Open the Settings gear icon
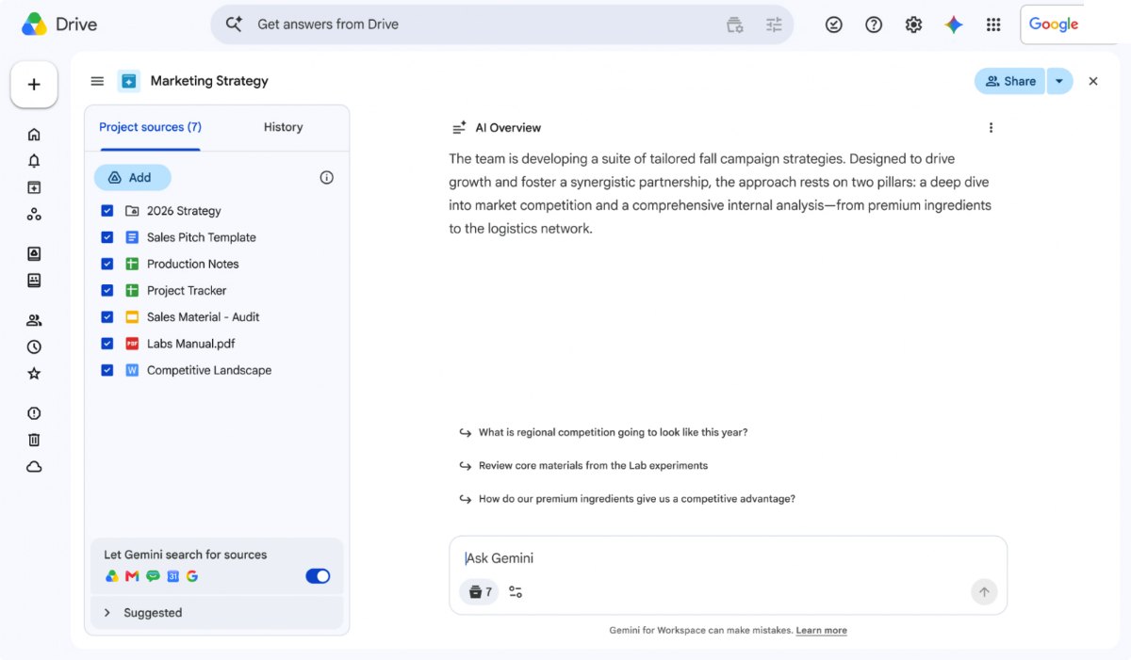1131x660 pixels. coord(913,25)
